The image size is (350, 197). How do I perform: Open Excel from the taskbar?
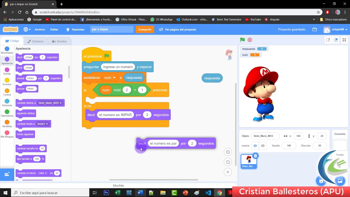point(118,193)
